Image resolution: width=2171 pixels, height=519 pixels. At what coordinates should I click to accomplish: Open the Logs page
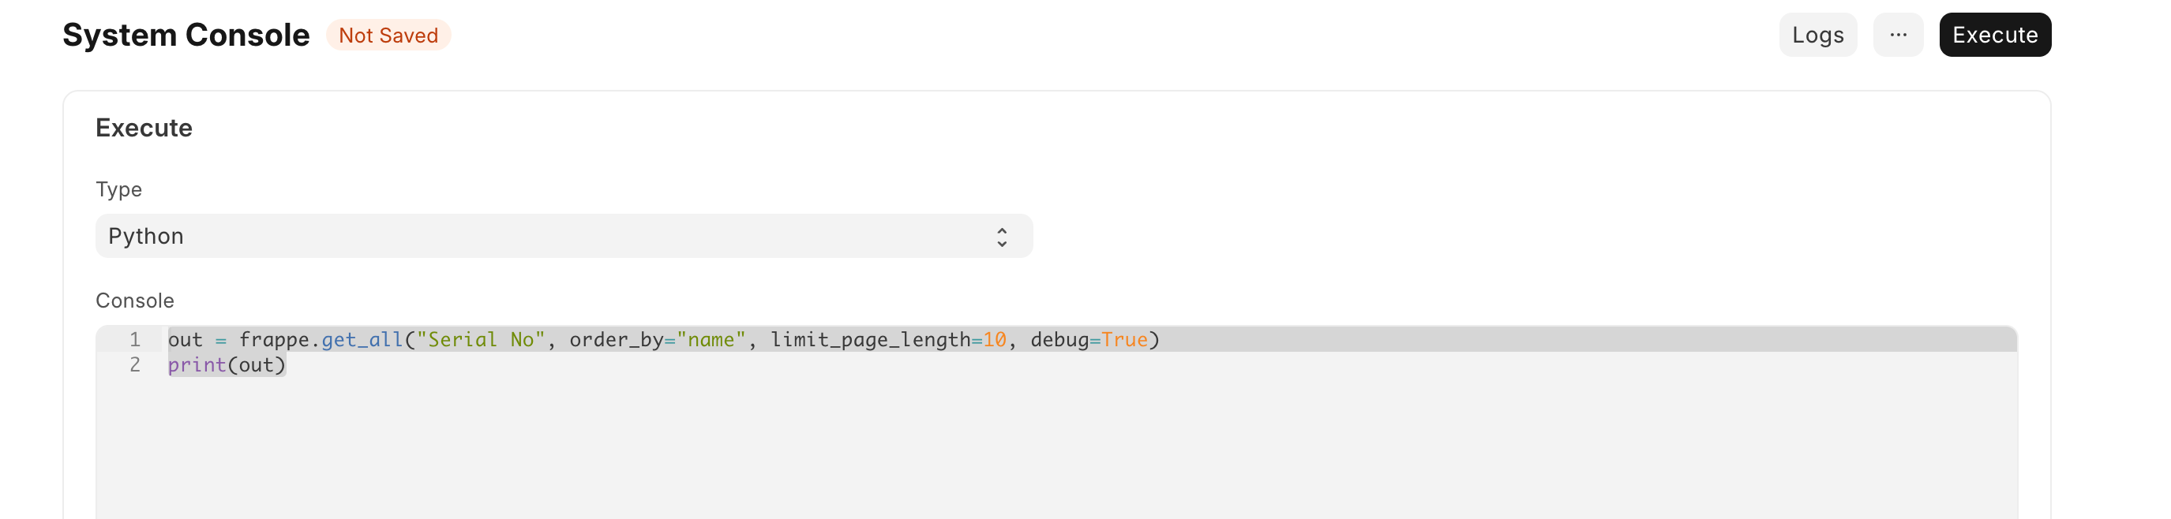pos(1817,35)
